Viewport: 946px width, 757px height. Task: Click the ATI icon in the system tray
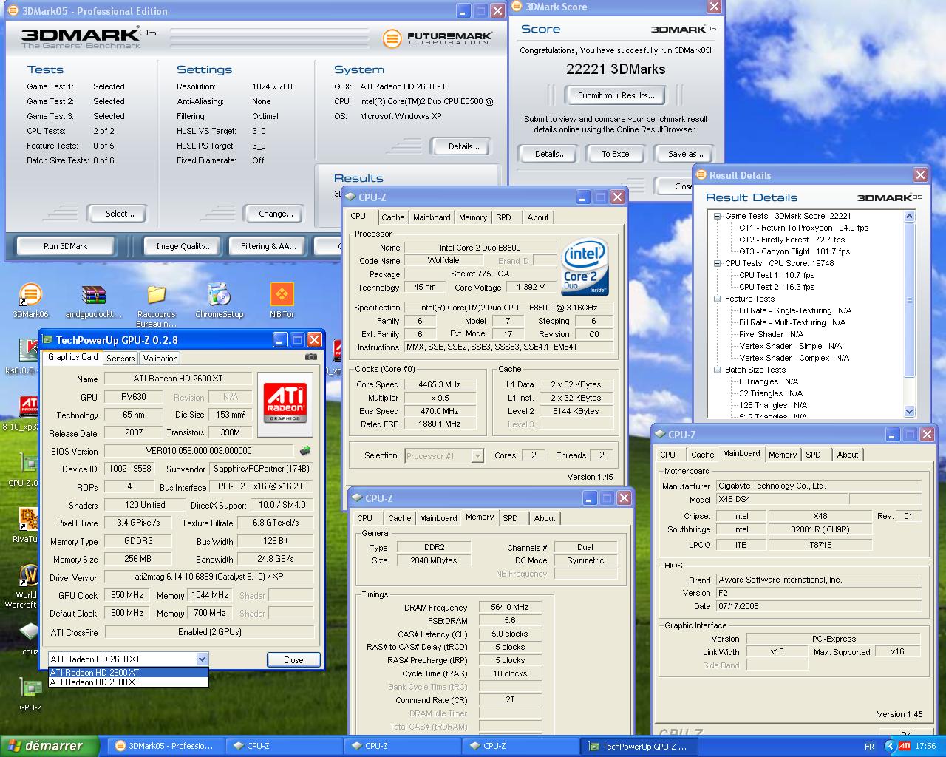tap(904, 746)
